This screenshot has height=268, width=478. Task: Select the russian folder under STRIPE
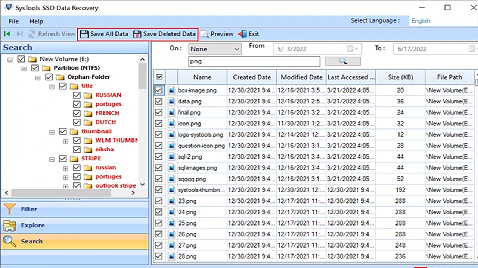coord(105,167)
